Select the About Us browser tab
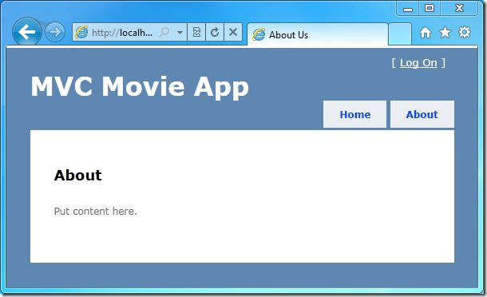Image resolution: width=487 pixels, height=297 pixels. (x=318, y=34)
